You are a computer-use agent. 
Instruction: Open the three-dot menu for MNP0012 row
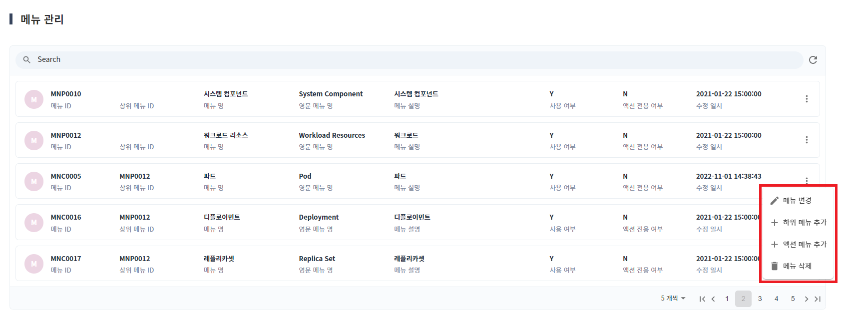pyautogui.click(x=807, y=140)
